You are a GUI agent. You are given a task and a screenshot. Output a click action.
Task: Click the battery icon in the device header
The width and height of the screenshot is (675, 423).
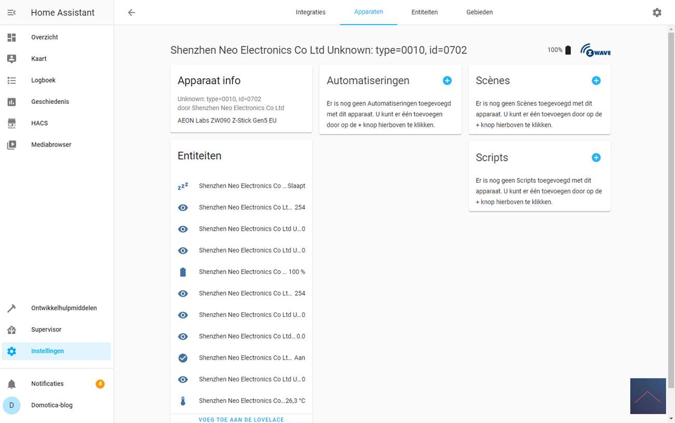[x=568, y=50]
